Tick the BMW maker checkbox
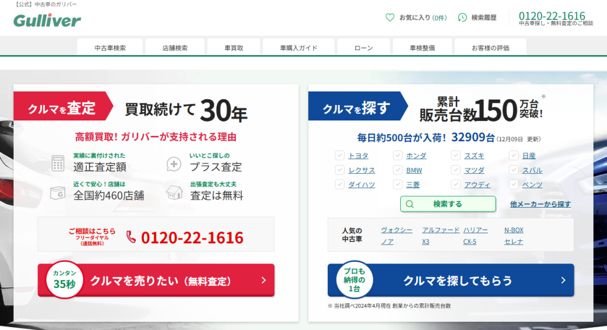The image size is (607, 330). click(x=398, y=170)
